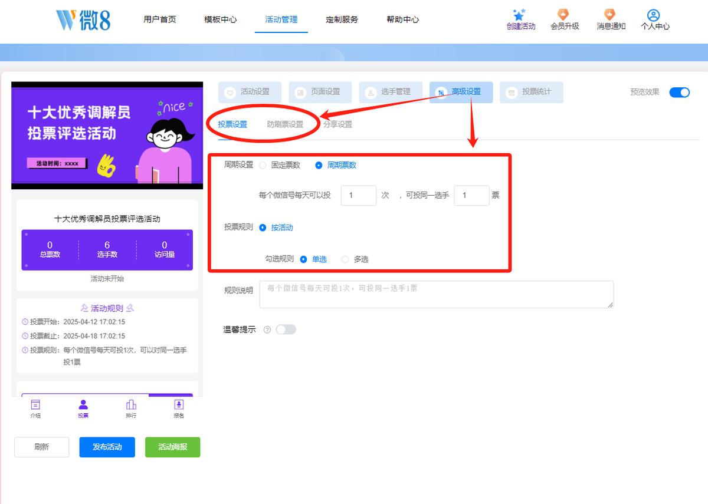Toggle the 预览效果 switch
The height and width of the screenshot is (504, 708).
coord(680,92)
